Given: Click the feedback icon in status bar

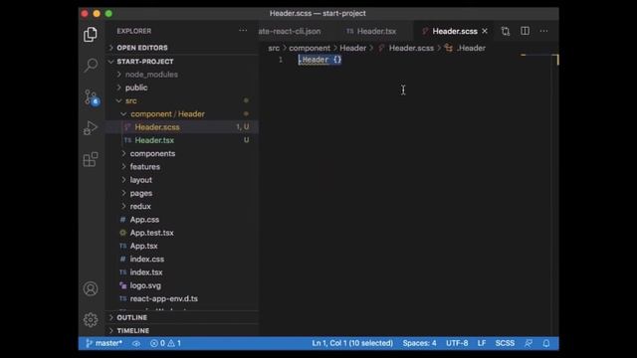Looking at the screenshot, I should point(529,343).
